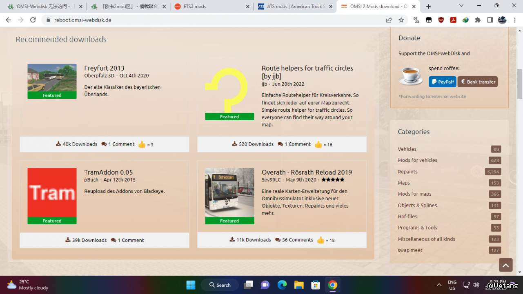
Task: Click the thumbs-up icon on Freyfurt 2013
Action: click(x=142, y=144)
